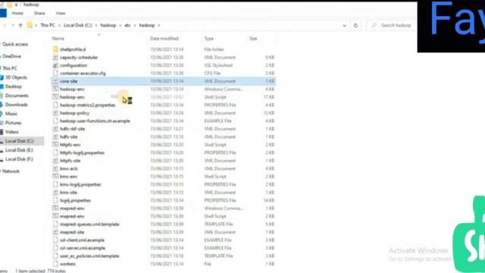Screen dimensions: 485x273
Task: Open Videos in navigation pane
Action: coord(12,132)
